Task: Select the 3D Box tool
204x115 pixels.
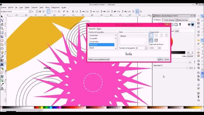Action: click(x=2, y=36)
